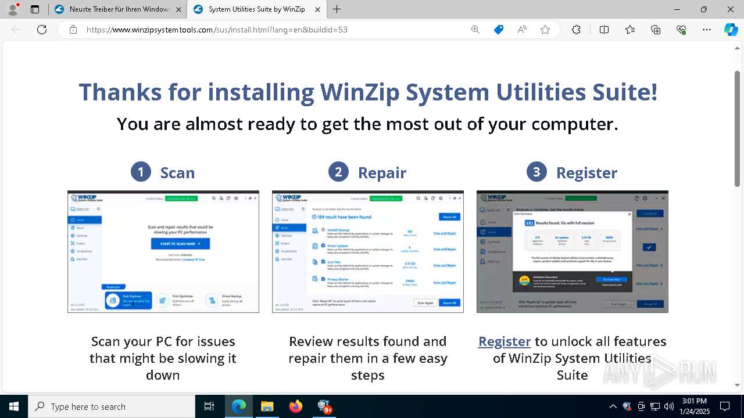Open the Meet Now camera tray icon
The height and width of the screenshot is (418, 744).
click(641, 406)
